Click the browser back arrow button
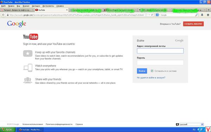The width and height of the screenshot is (211, 132). 3,15
